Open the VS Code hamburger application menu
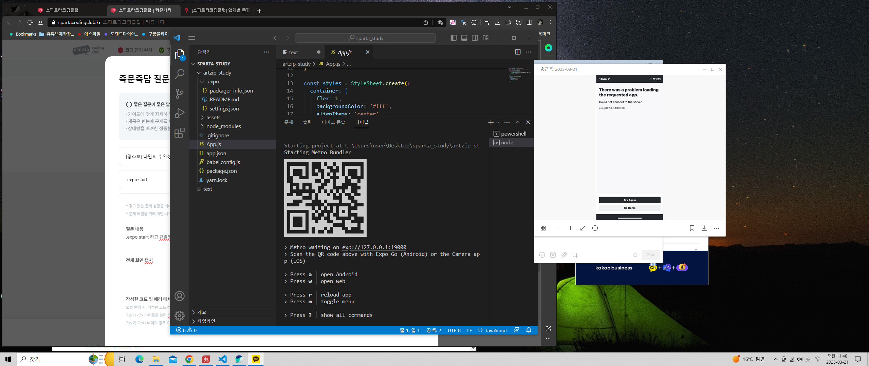 pyautogui.click(x=192, y=38)
